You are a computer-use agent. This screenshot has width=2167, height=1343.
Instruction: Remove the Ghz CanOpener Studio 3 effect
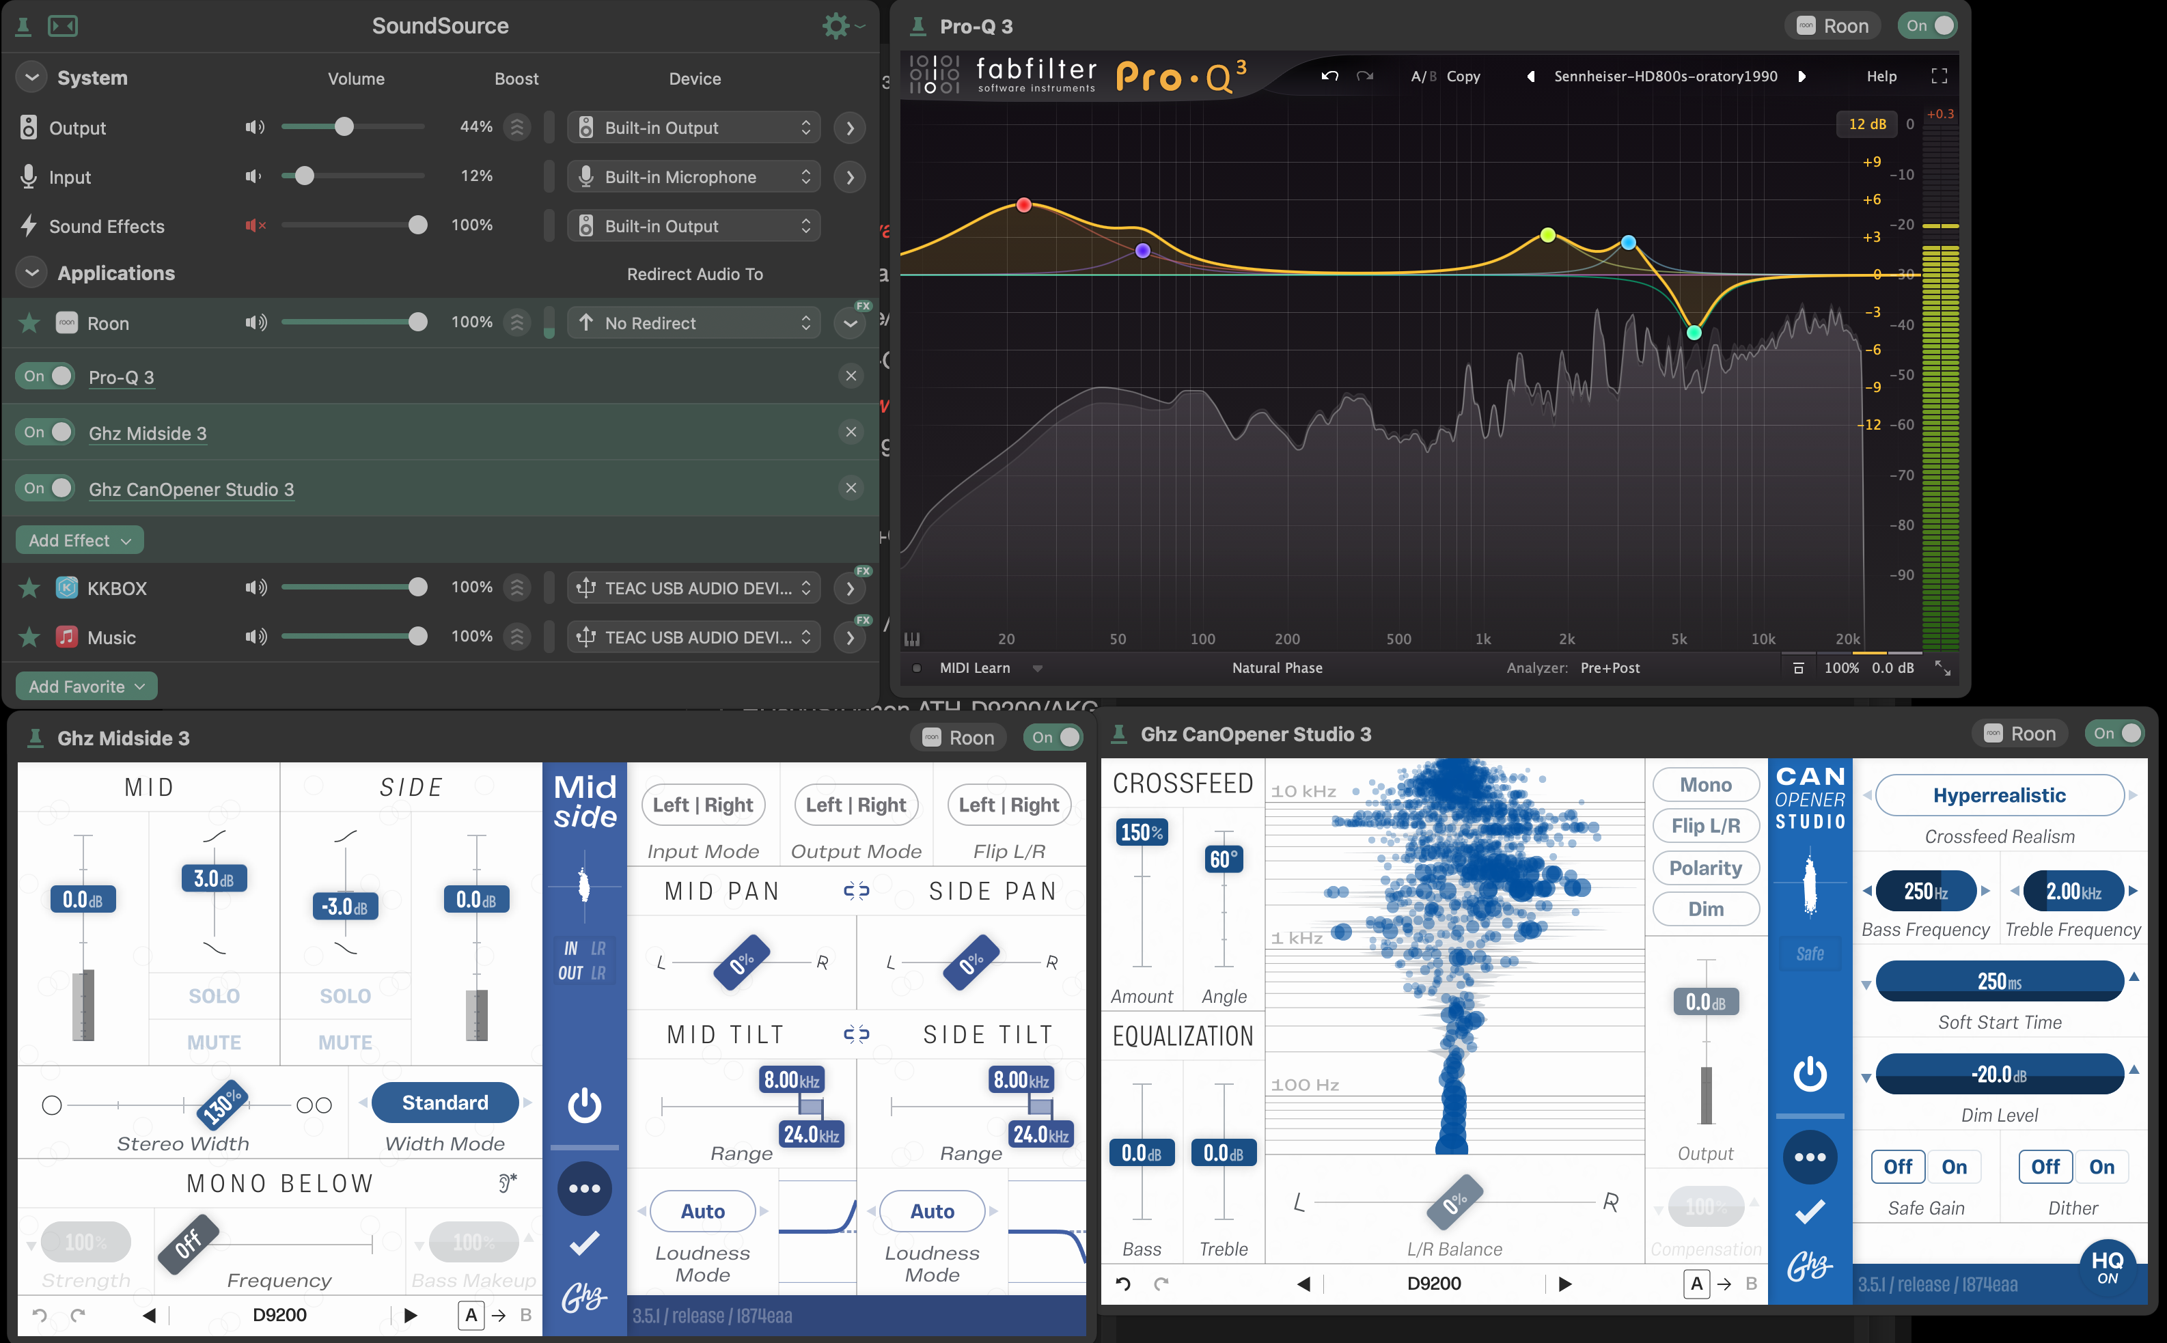pyautogui.click(x=851, y=488)
